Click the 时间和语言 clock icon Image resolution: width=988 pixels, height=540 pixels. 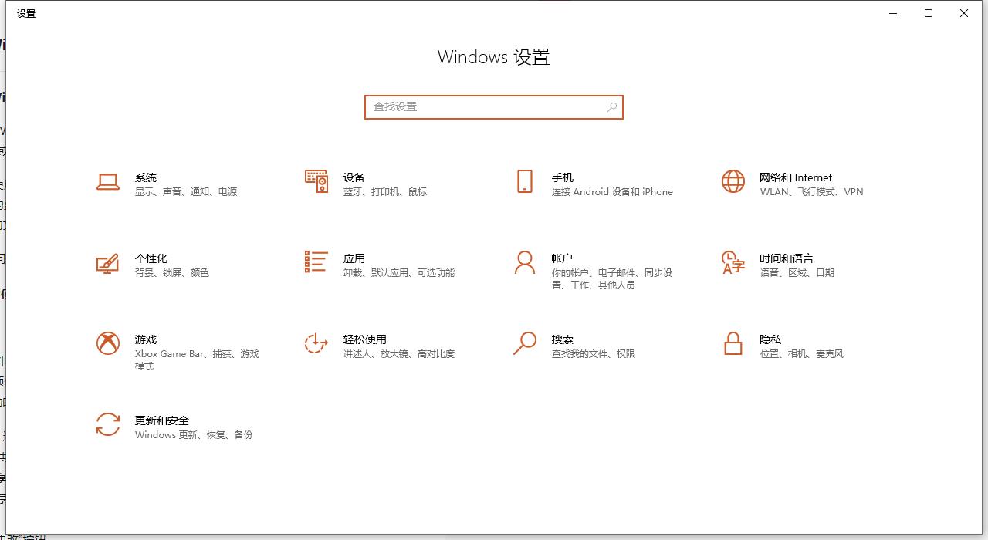point(732,264)
